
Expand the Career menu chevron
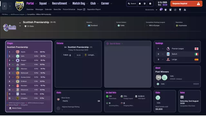click(x=111, y=4)
